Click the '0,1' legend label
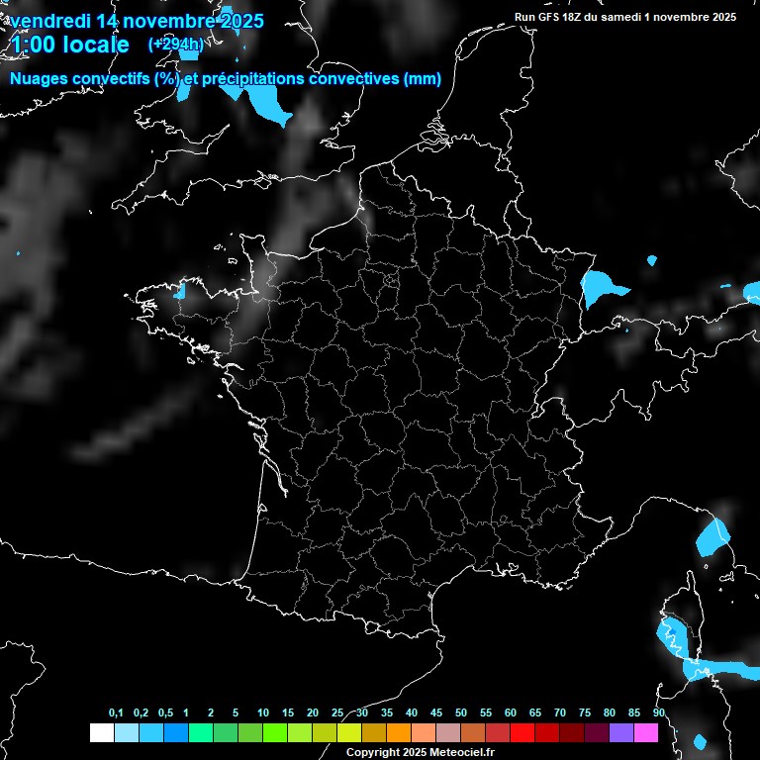760x760 pixels. click(116, 712)
